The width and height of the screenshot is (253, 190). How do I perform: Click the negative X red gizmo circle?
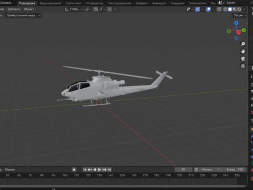[234, 29]
